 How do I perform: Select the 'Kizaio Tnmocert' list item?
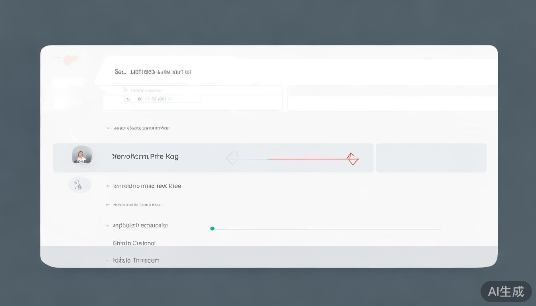point(136,261)
